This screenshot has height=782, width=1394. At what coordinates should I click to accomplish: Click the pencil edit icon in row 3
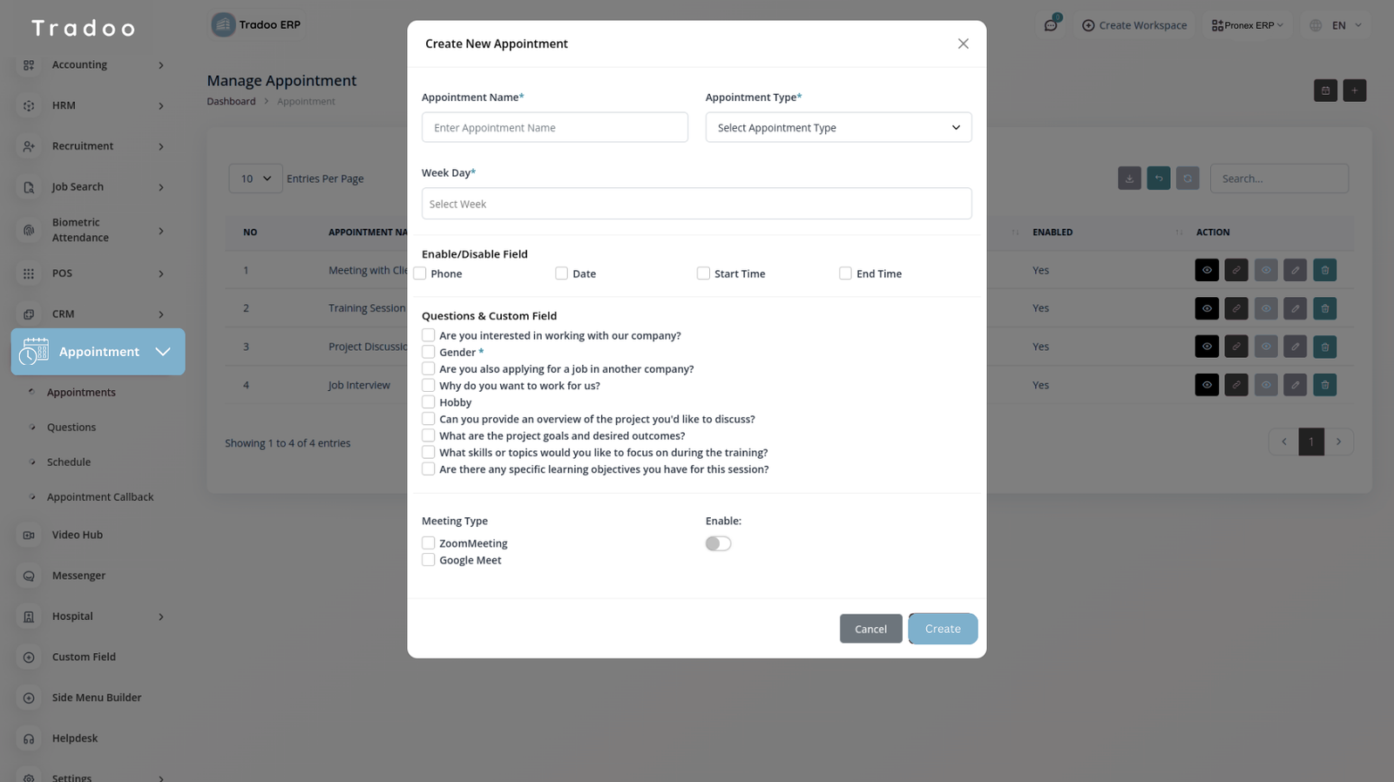point(1296,347)
